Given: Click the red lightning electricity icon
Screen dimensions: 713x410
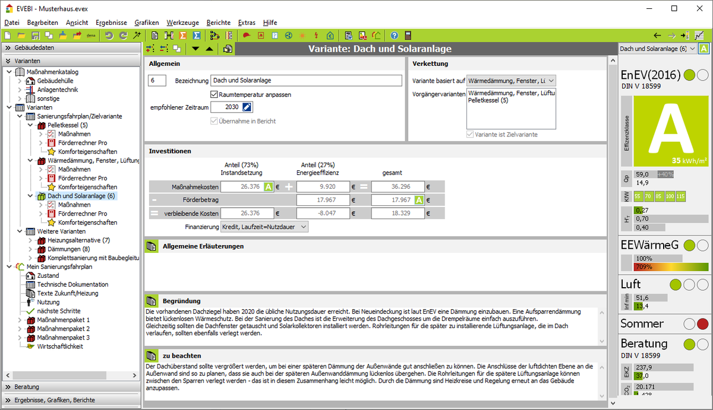Looking at the screenshot, I should (316, 36).
